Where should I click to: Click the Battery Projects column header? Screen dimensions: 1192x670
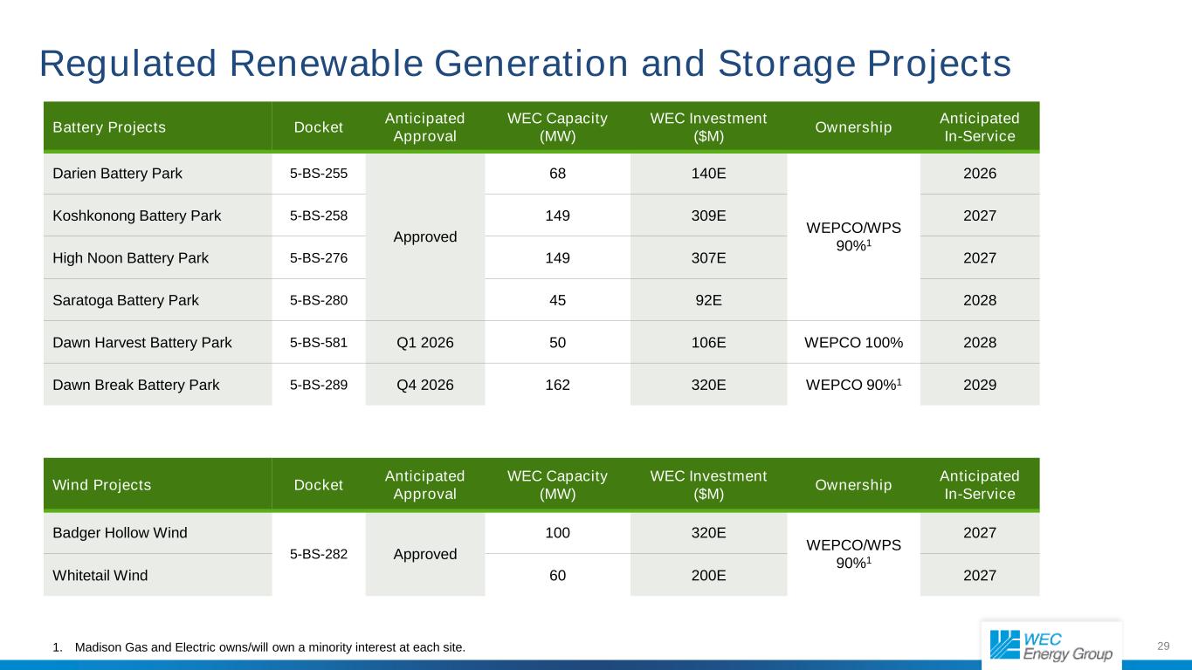(109, 127)
